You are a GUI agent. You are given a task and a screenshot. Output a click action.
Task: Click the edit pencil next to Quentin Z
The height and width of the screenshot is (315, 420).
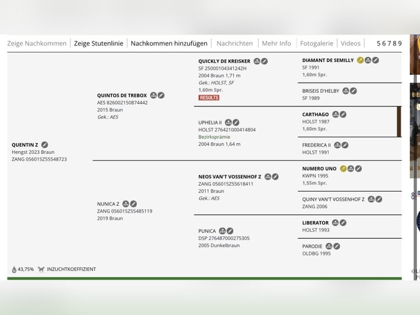tap(45, 145)
